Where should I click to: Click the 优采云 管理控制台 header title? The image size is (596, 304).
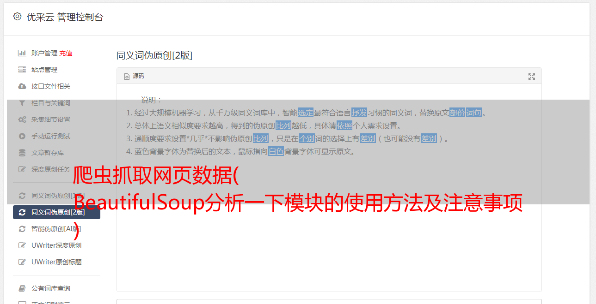pos(65,17)
